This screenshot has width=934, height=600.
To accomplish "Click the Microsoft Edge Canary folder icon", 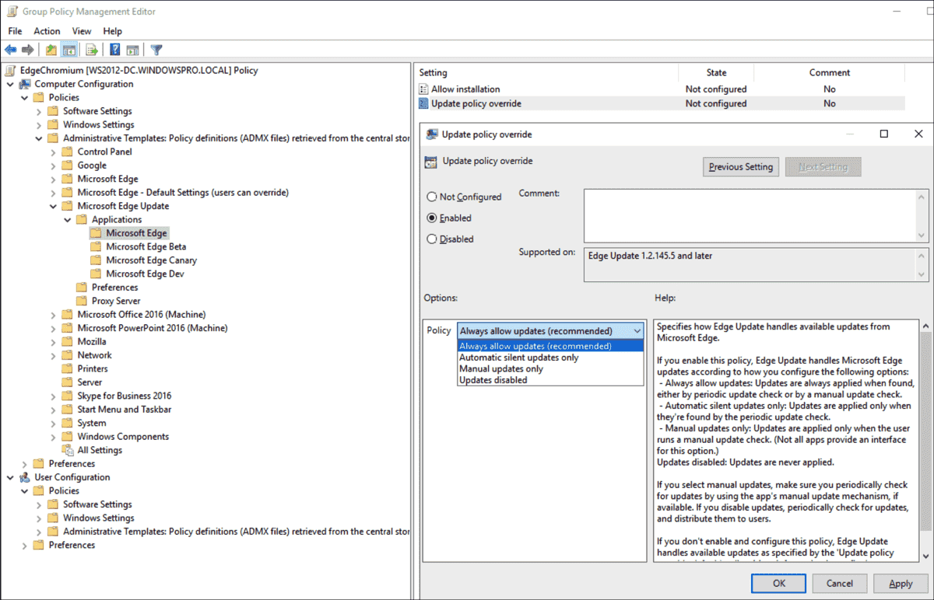I will point(97,260).
